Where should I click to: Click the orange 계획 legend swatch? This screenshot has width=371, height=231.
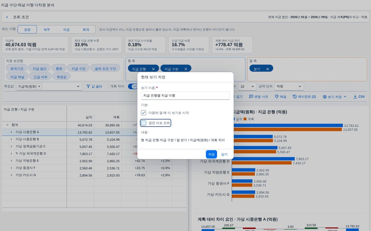pos(245,119)
